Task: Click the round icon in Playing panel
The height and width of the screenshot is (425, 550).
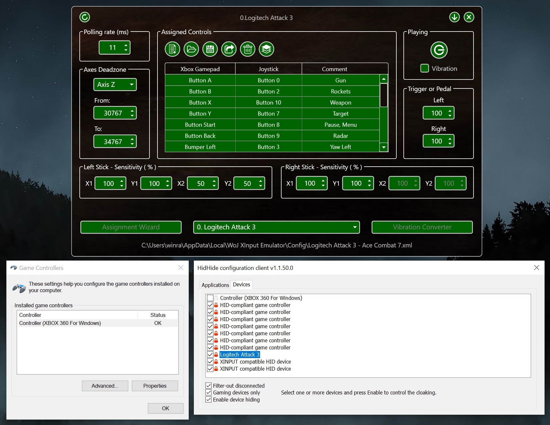Action: [439, 50]
